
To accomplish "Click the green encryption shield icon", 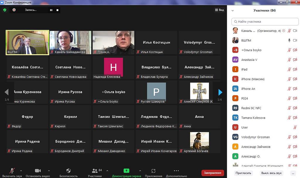I will pyautogui.click(x=4, y=10).
